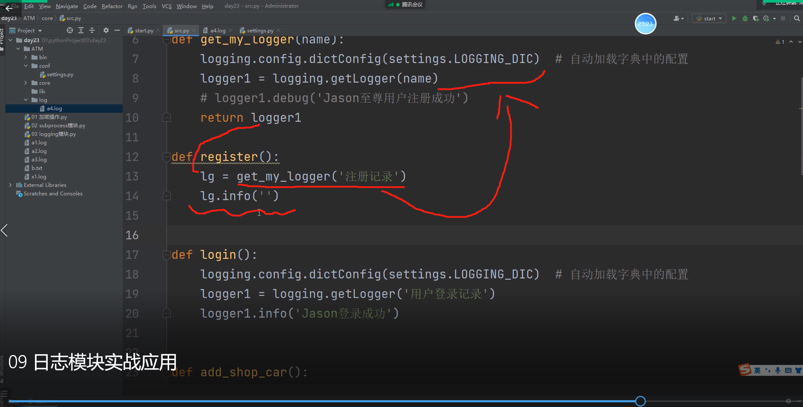The width and height of the screenshot is (803, 407).
Task: Close the settings.py editor tab
Action: coord(278,30)
